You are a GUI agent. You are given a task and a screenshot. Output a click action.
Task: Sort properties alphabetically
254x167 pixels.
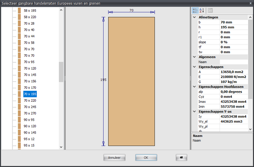click(x=202, y=11)
